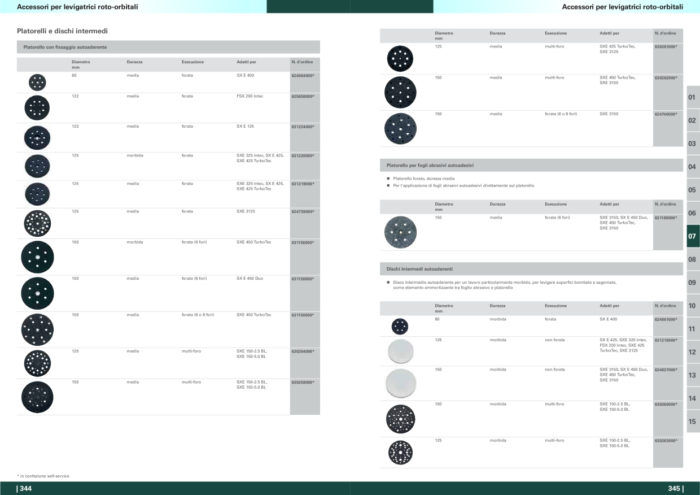Screen dimensions: 700x495
Task: Click pad image for order 631220000
Action: pos(37,166)
